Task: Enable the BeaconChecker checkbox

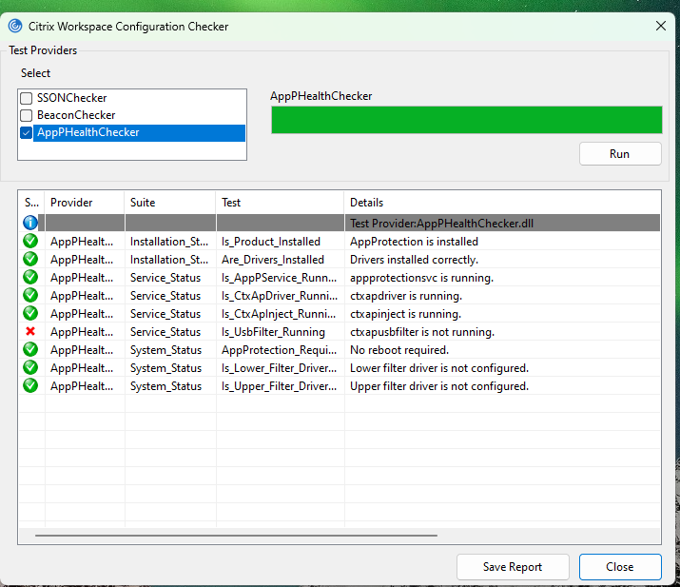Action: pyautogui.click(x=27, y=115)
